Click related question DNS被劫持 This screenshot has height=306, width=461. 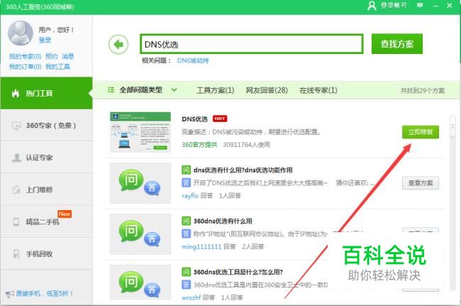click(x=193, y=60)
